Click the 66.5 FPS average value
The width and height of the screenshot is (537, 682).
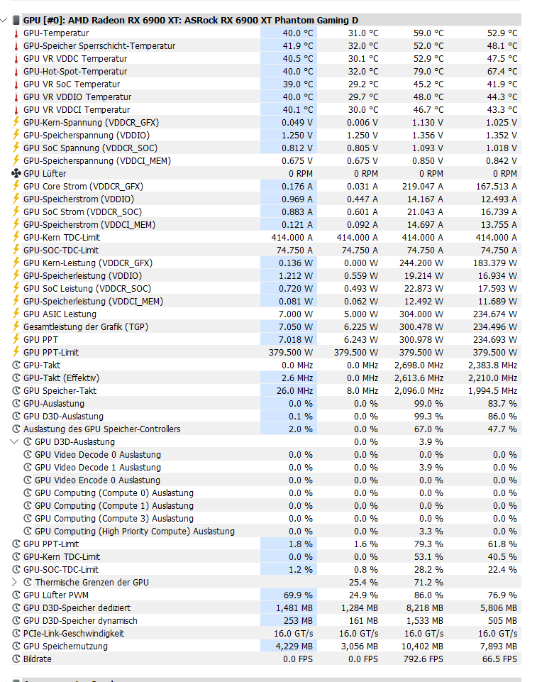[499, 659]
